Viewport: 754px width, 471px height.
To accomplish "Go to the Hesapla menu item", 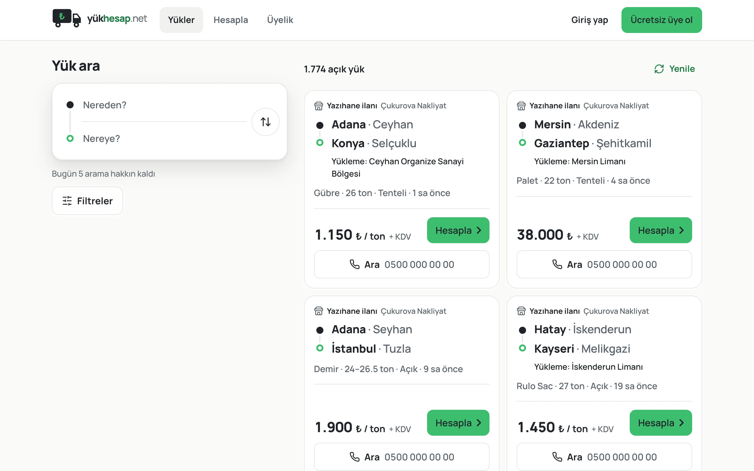I will pos(231,20).
